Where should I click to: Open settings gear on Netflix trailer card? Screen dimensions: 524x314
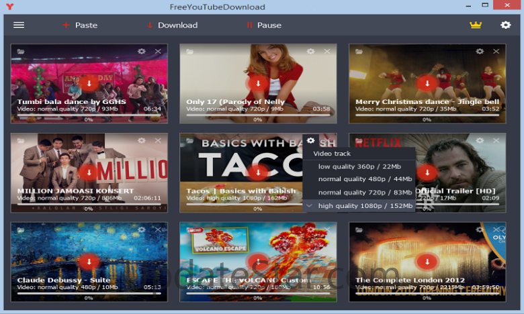pyautogui.click(x=480, y=140)
